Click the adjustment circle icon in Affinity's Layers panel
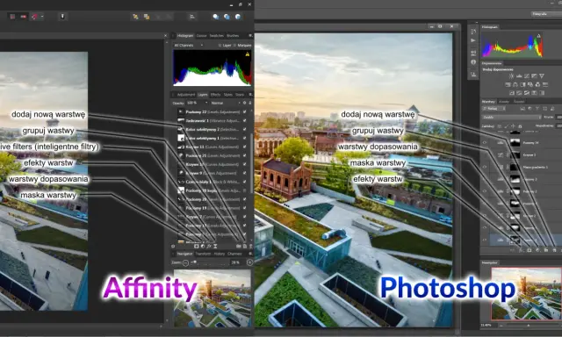The height and width of the screenshot is (337, 562). (x=203, y=247)
